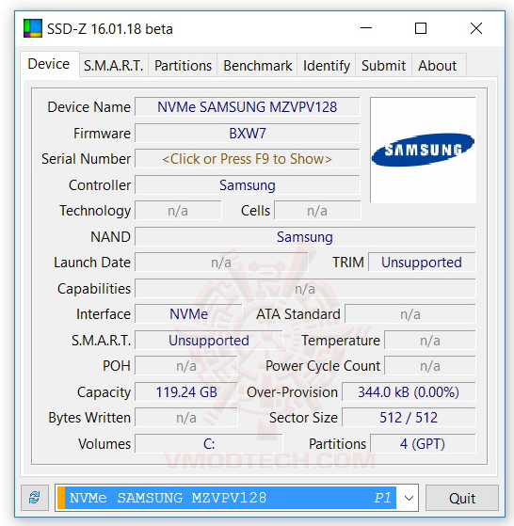Close the SSD-Z window
Image resolution: width=514 pixels, height=526 pixels.
(x=476, y=28)
